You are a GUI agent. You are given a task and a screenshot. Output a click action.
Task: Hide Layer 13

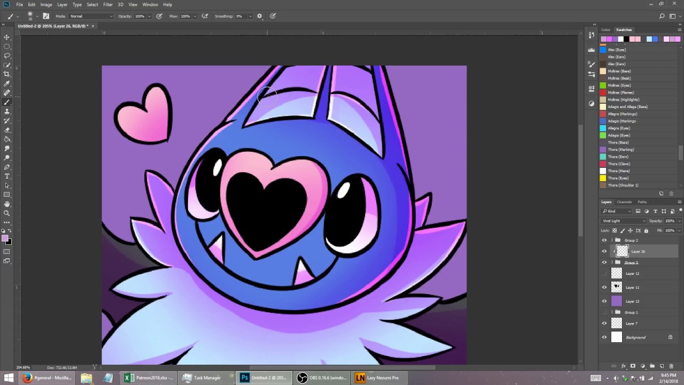[604, 301]
